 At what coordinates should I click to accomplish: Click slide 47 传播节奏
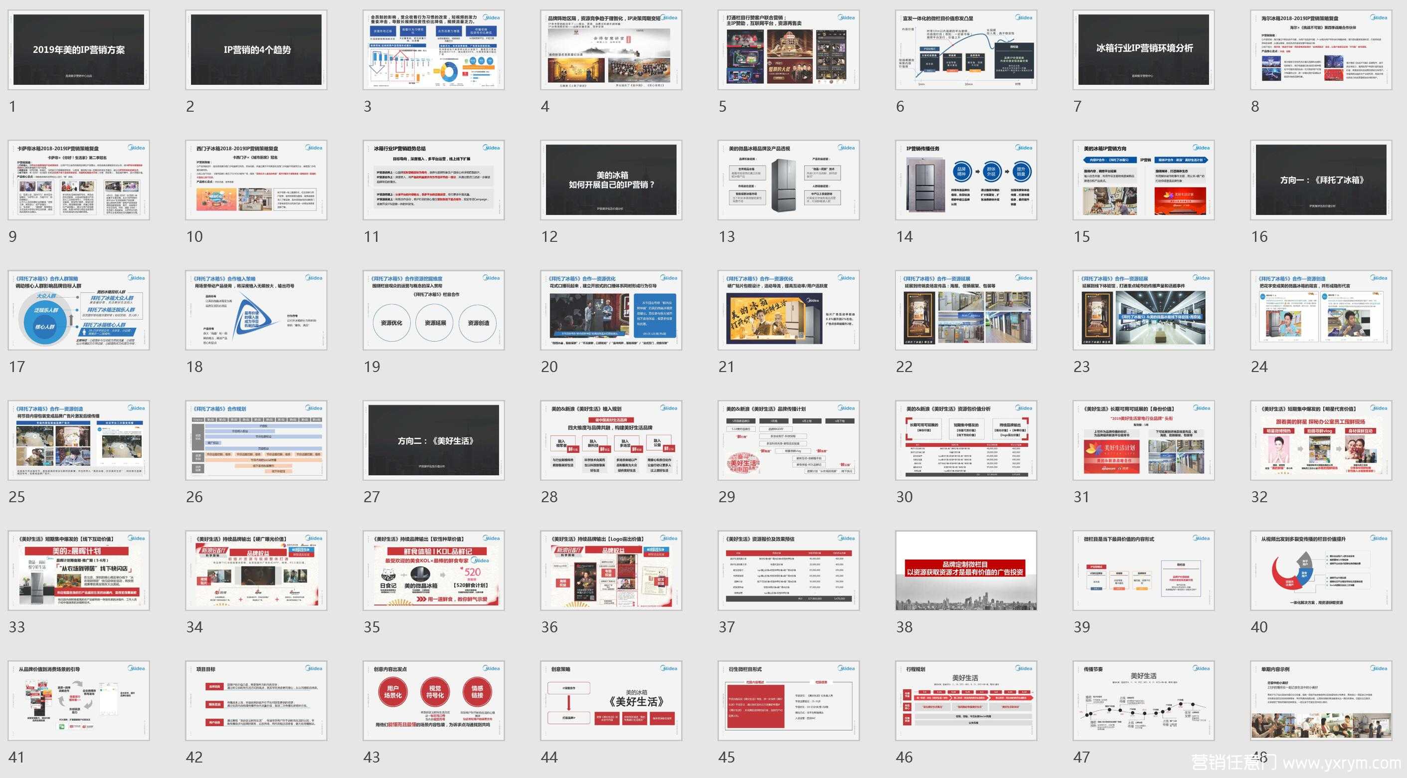tap(1144, 700)
